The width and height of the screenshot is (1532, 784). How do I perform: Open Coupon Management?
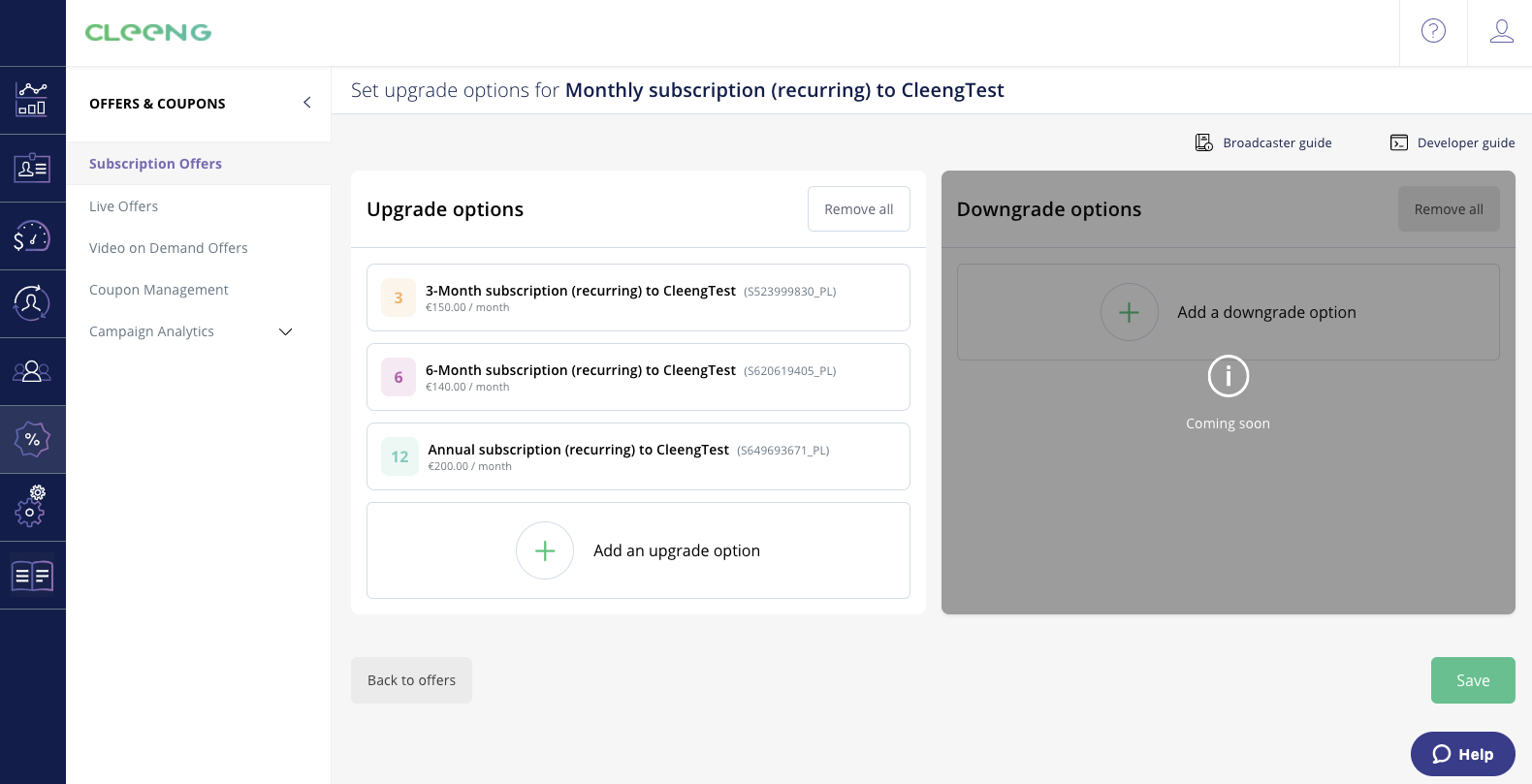coord(159,290)
